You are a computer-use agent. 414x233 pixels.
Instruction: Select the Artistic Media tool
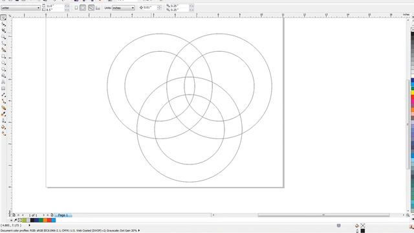[x=3, y=50]
